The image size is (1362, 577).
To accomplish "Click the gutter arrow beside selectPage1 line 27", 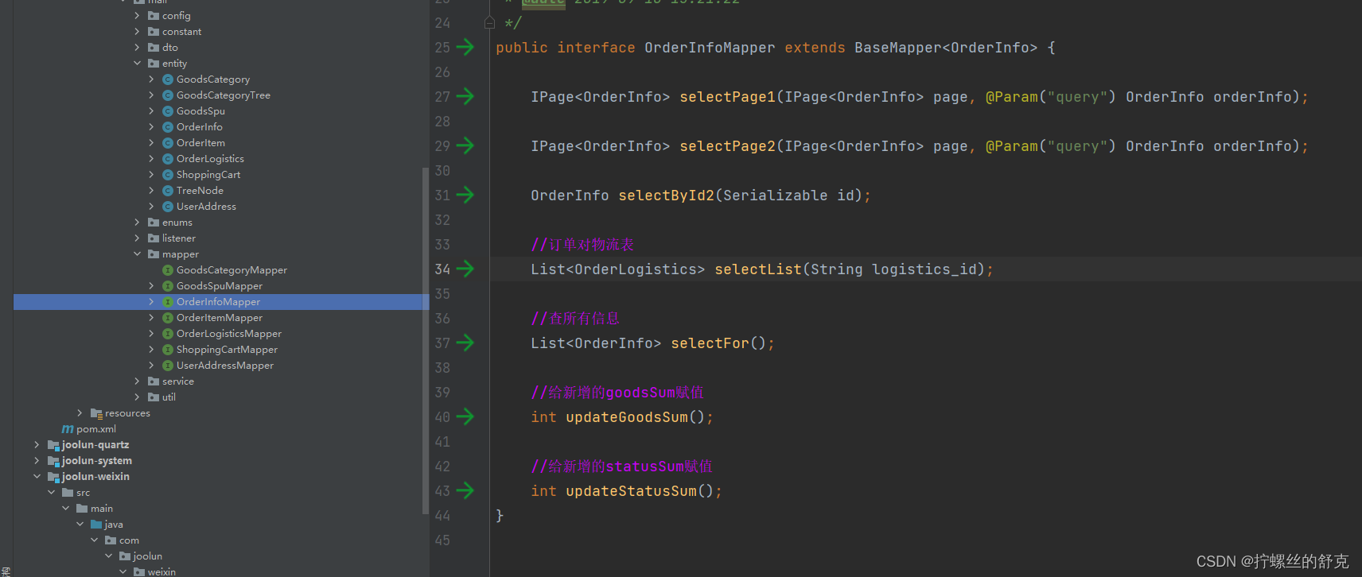I will [x=465, y=97].
